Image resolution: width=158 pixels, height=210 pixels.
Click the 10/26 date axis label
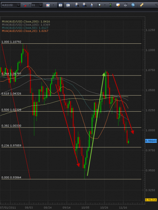pyautogui.click(x=104, y=208)
